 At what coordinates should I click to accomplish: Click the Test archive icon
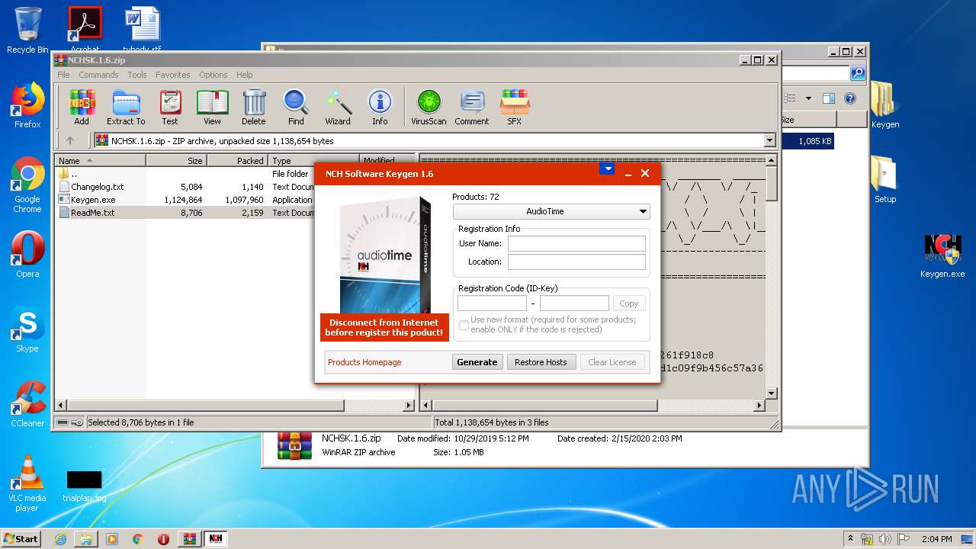coord(170,107)
